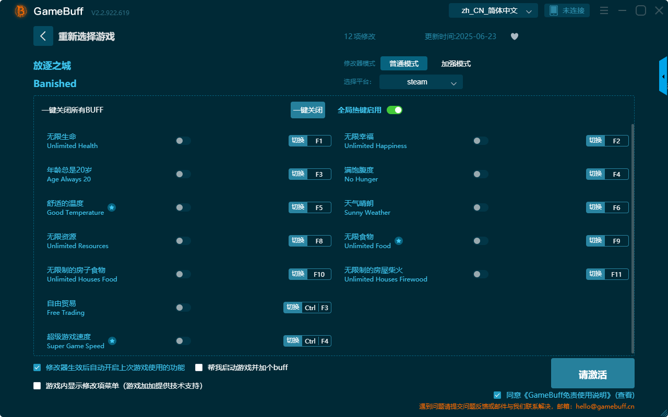Click the GameBuff logo icon

pos(20,10)
